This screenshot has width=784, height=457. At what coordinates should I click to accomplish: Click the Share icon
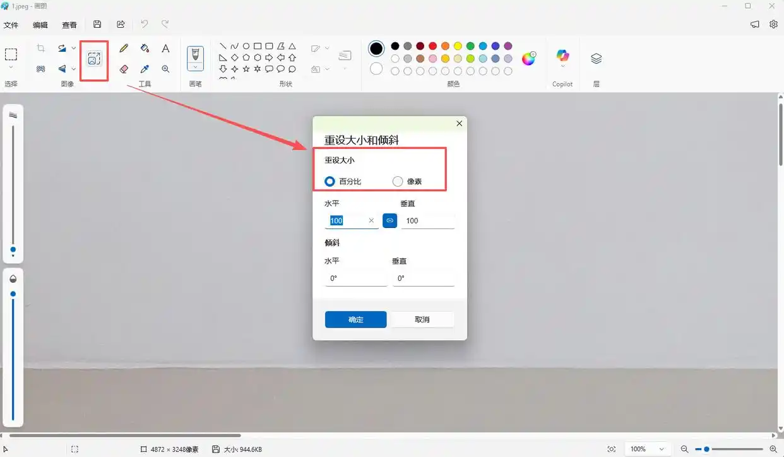121,24
